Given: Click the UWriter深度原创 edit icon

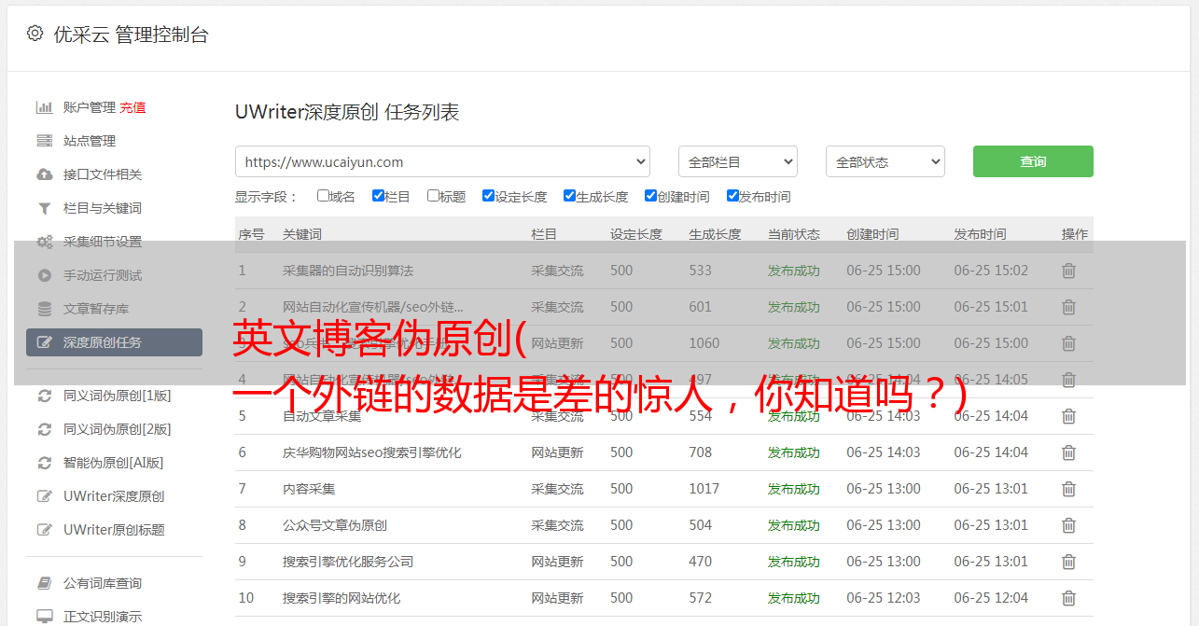Looking at the screenshot, I should tap(44, 496).
